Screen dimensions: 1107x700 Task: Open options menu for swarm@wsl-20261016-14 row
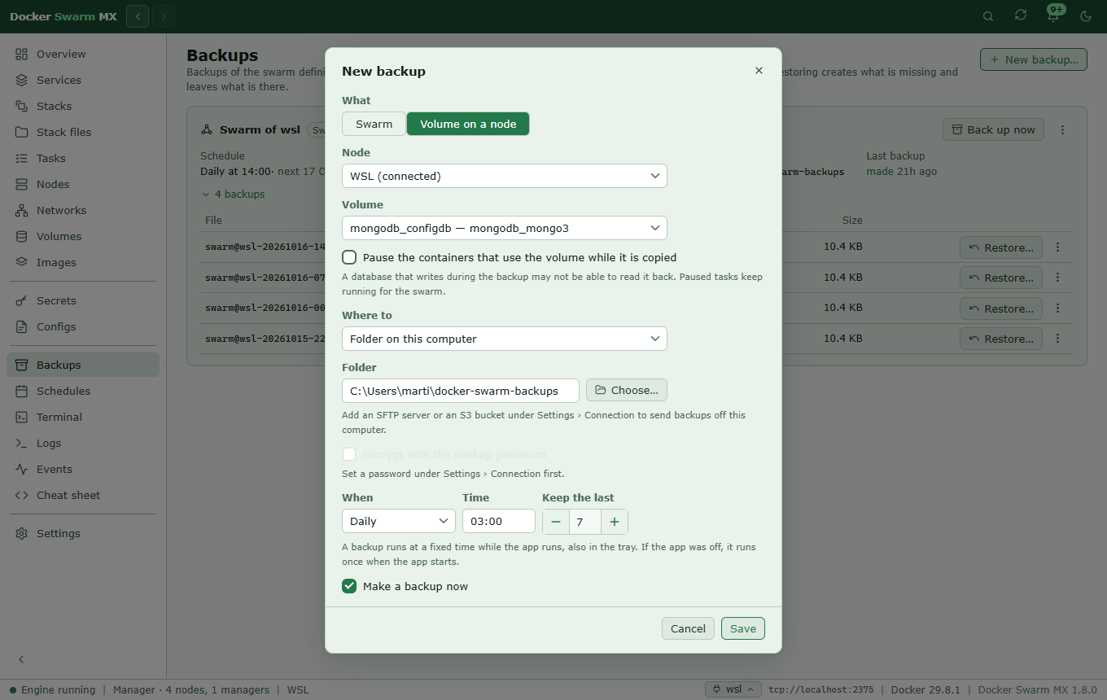[1058, 247]
